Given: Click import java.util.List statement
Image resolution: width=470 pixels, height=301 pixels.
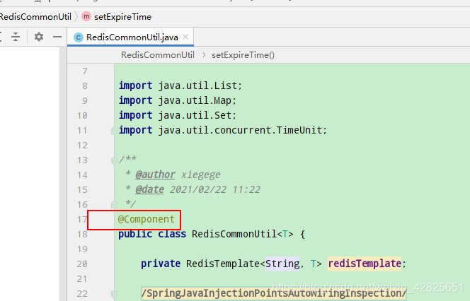Looking at the screenshot, I should 180,85.
